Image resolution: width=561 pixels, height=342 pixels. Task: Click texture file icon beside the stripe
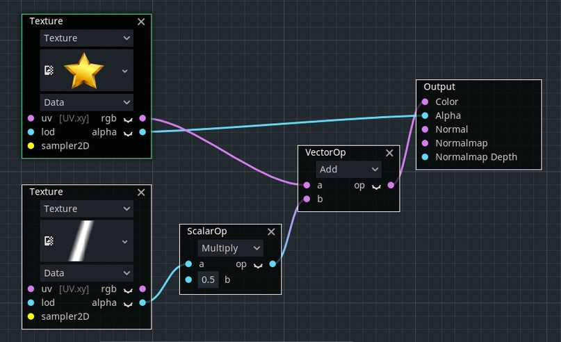point(49,241)
